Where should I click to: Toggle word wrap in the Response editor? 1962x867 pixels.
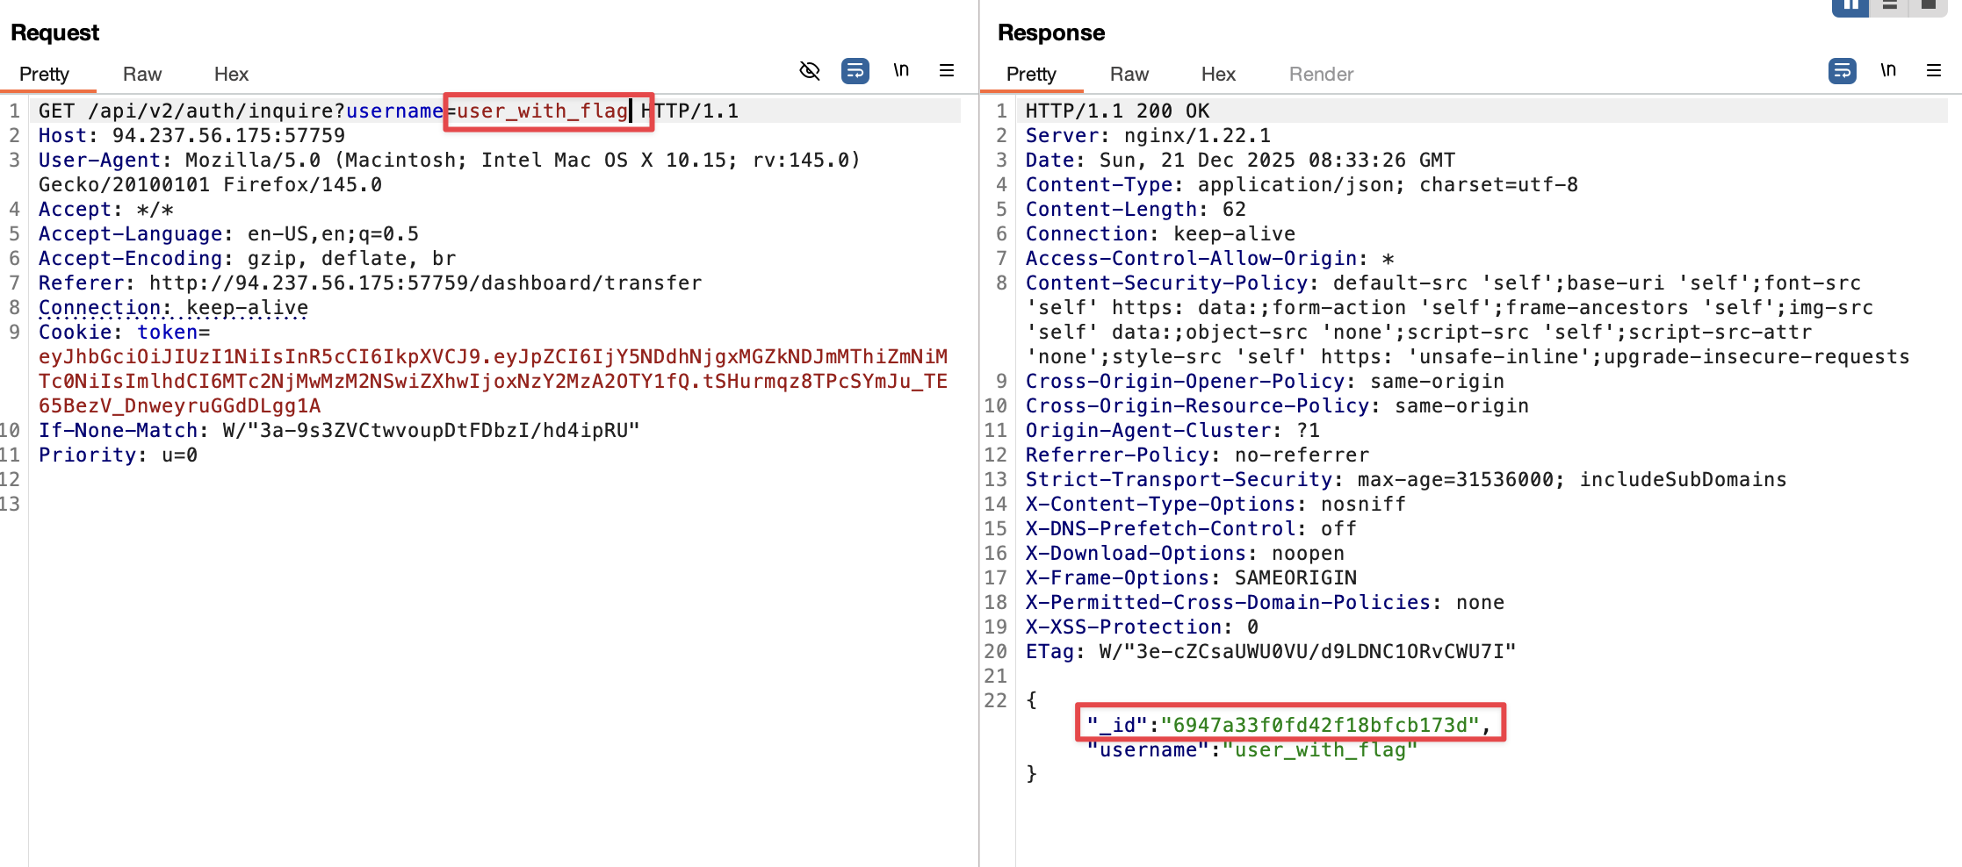[x=1843, y=70]
